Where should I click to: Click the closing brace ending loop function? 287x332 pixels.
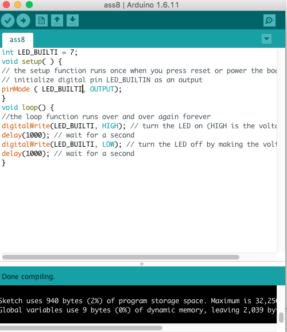tap(3, 163)
